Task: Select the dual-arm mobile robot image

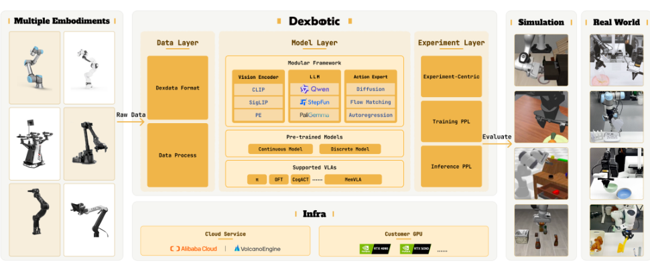Action: click(x=35, y=144)
